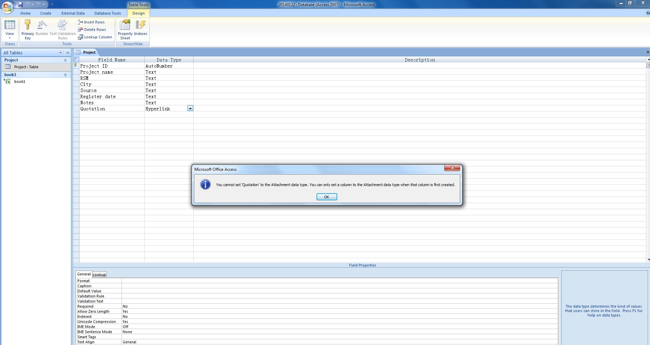Click the Field Name column header

[x=112, y=60]
